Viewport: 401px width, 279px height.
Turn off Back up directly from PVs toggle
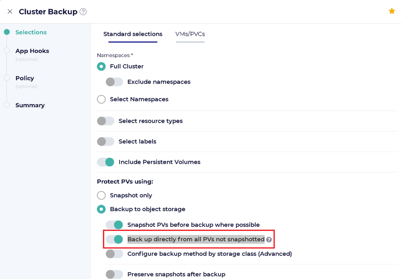[114, 239]
